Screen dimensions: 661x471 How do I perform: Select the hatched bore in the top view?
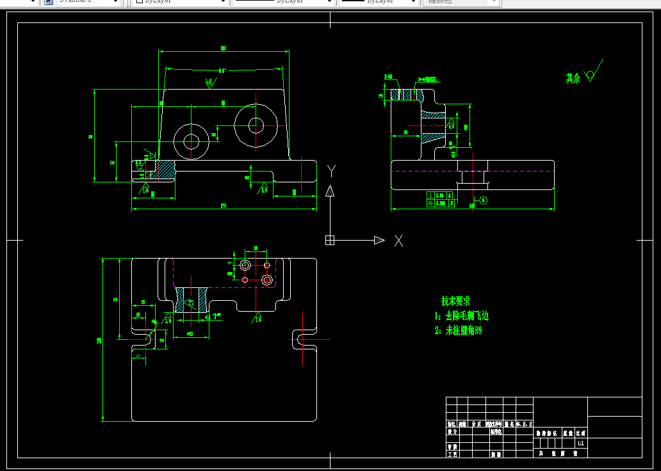point(192,299)
